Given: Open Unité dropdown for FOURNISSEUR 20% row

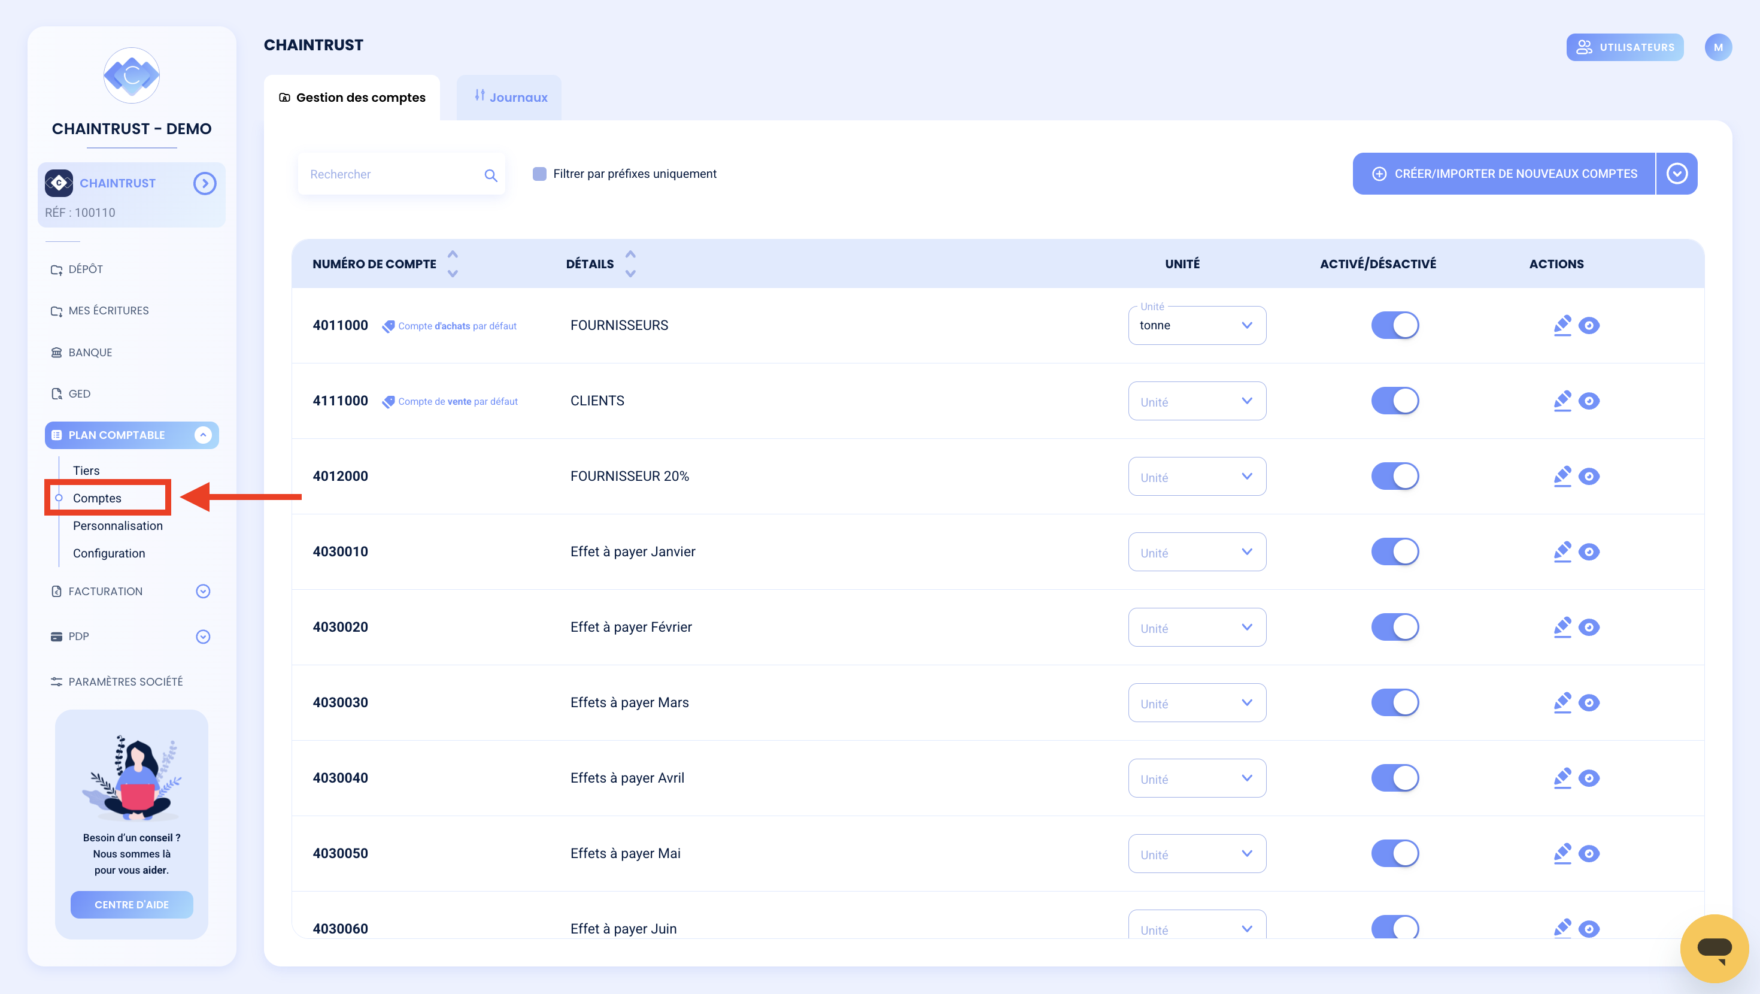Looking at the screenshot, I should 1197,476.
